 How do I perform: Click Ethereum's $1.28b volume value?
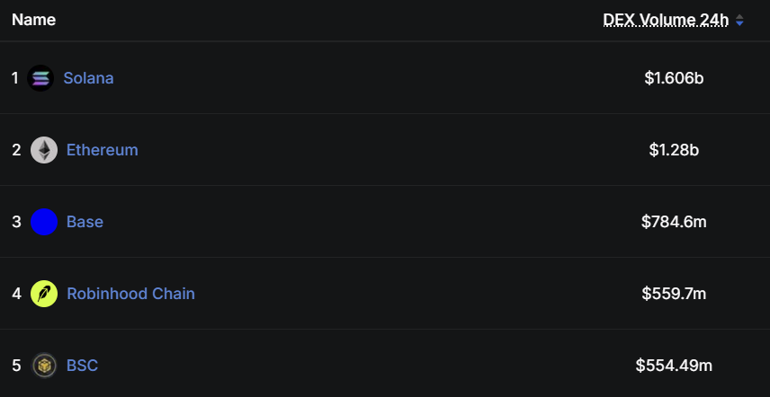(674, 150)
